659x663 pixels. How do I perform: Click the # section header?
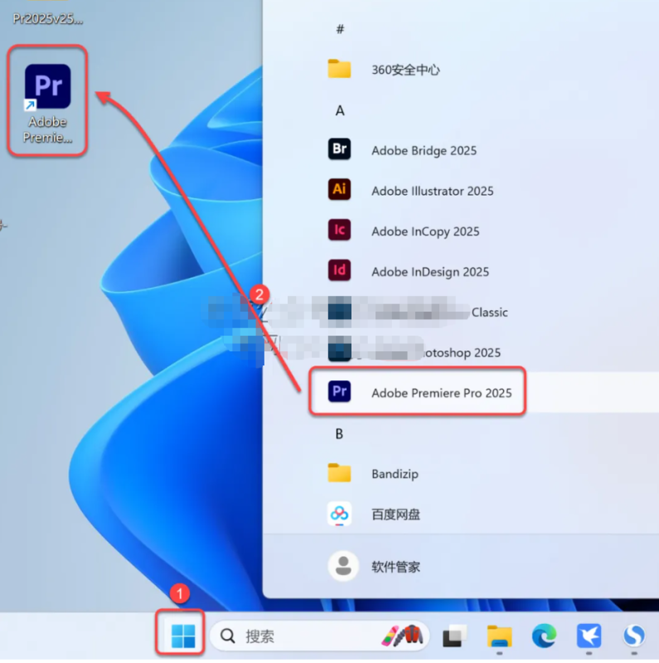coord(340,29)
